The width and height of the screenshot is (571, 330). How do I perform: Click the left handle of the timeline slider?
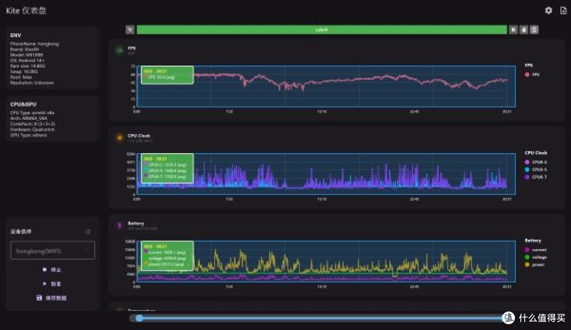coord(139,318)
